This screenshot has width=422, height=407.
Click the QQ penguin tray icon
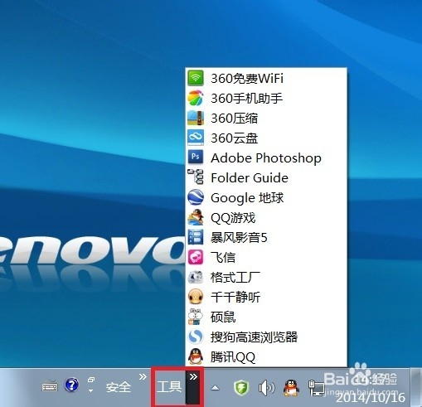(292, 387)
